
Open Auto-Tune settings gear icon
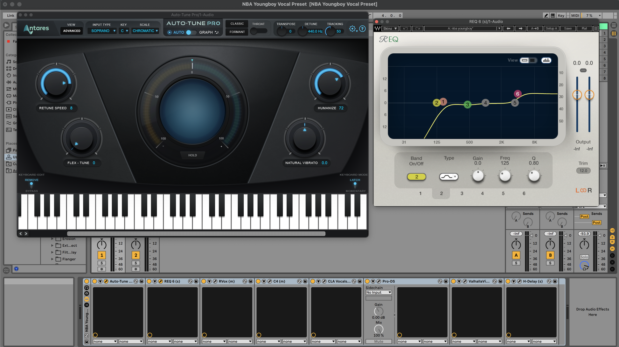point(352,29)
